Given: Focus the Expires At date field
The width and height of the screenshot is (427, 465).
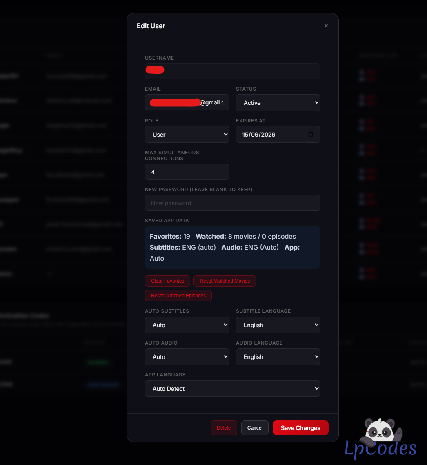Looking at the screenshot, I should pos(278,134).
